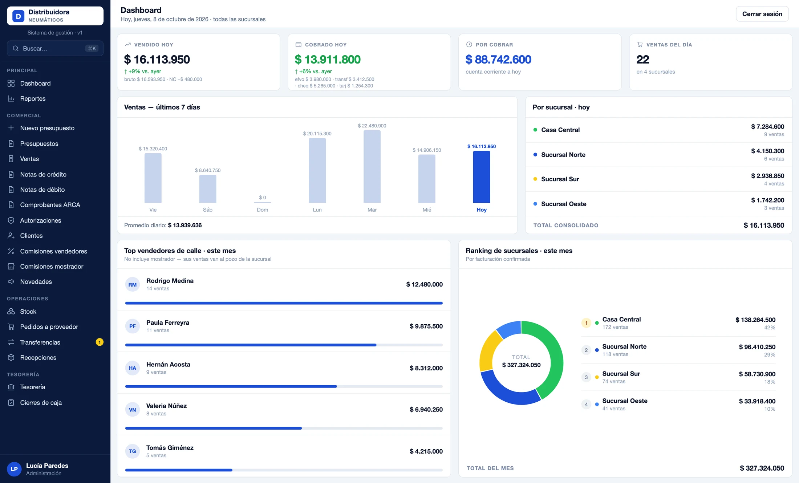This screenshot has height=483, width=799.
Task: Click the Por cobrar amount $ 88.742.600
Action: click(x=498, y=59)
